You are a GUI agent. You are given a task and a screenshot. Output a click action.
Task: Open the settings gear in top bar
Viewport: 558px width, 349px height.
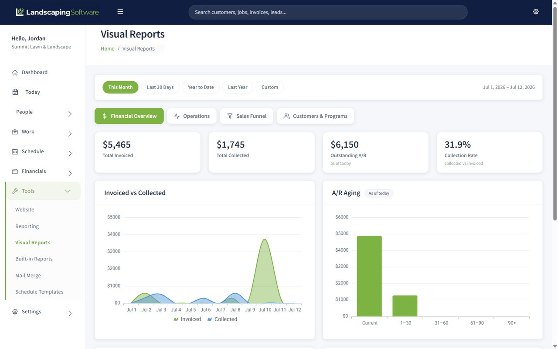click(536, 12)
